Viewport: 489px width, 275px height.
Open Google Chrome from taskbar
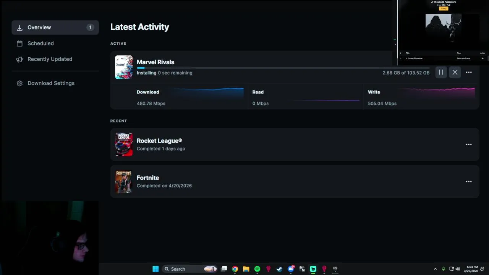(235, 269)
